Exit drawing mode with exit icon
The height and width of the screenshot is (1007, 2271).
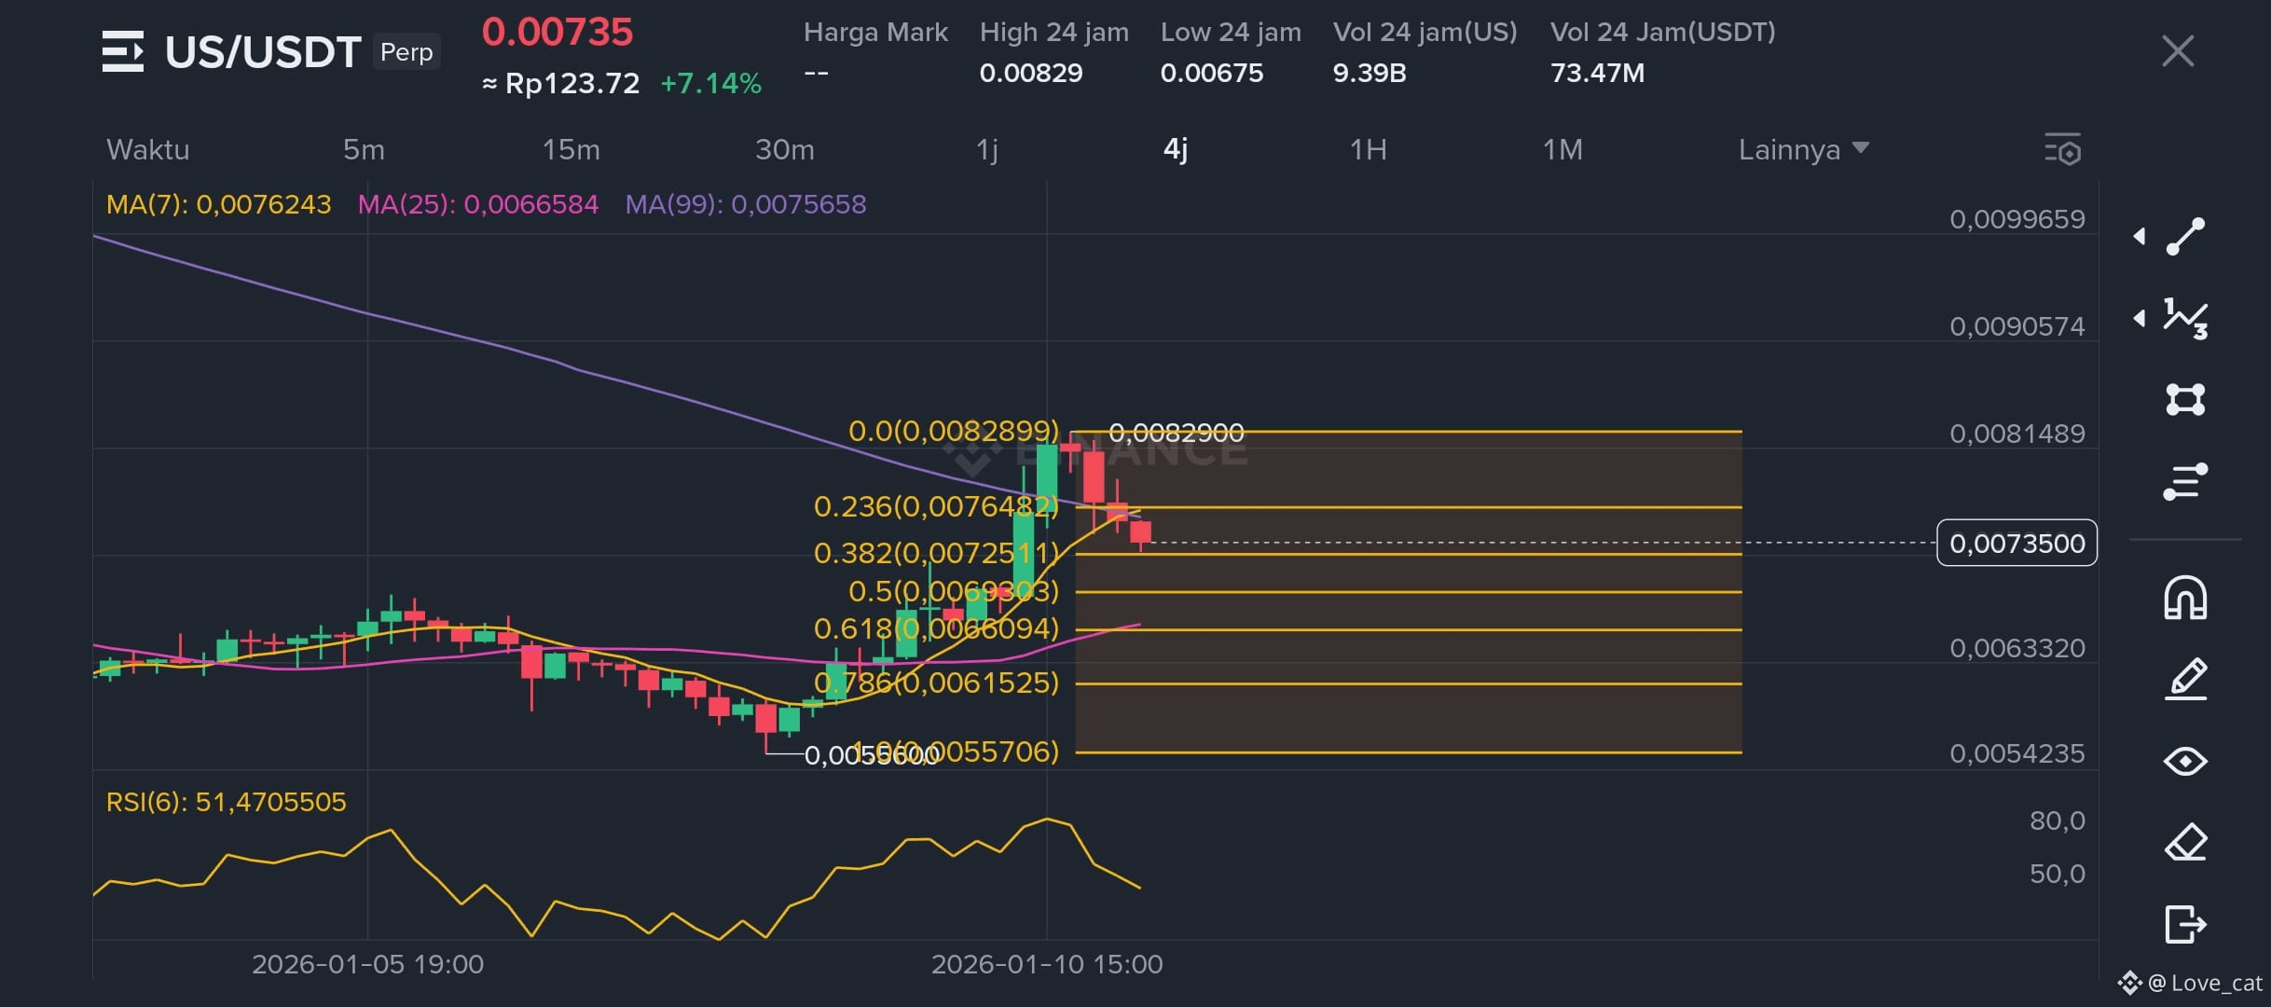click(2185, 924)
